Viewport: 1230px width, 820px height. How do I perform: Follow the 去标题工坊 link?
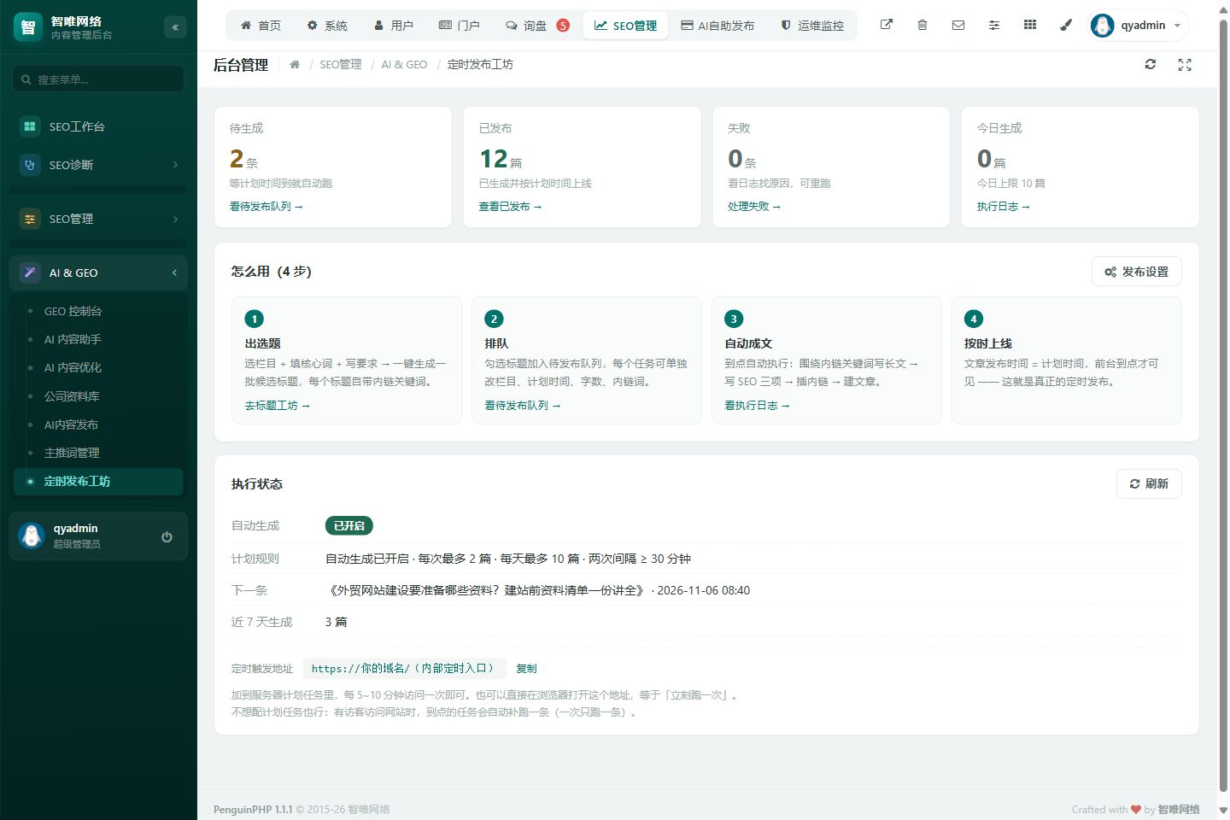click(278, 406)
